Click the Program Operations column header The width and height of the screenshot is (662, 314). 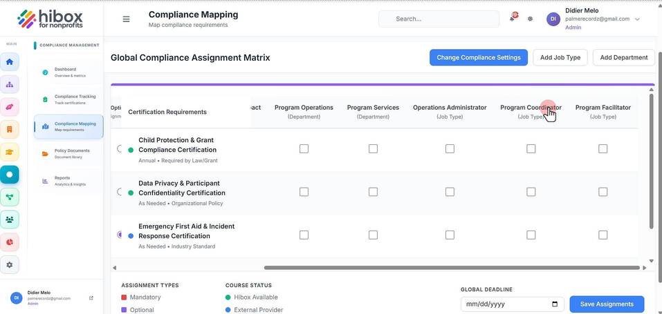point(304,112)
